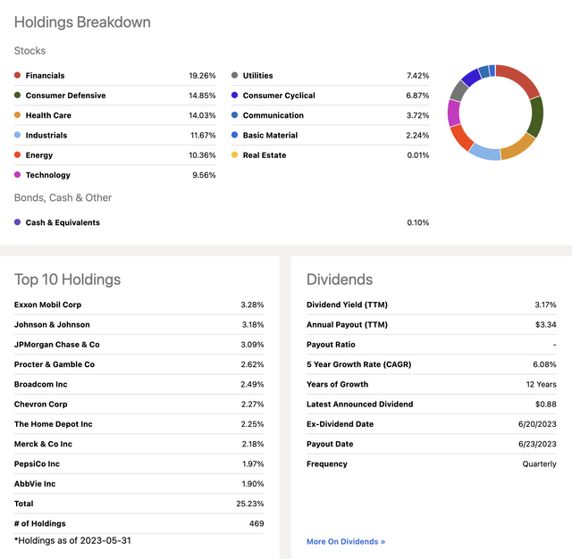The image size is (572, 559).
Task: Click the red Financials legend dot
Action: [17, 75]
